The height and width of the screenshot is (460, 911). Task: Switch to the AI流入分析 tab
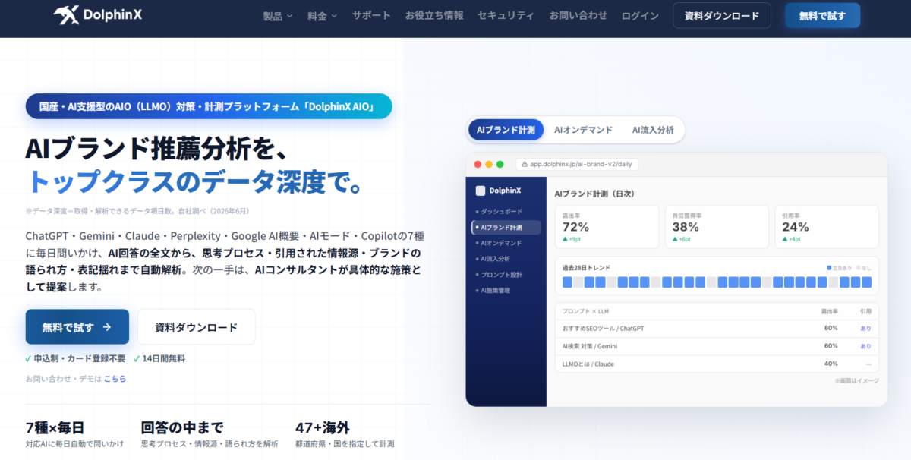click(x=653, y=130)
